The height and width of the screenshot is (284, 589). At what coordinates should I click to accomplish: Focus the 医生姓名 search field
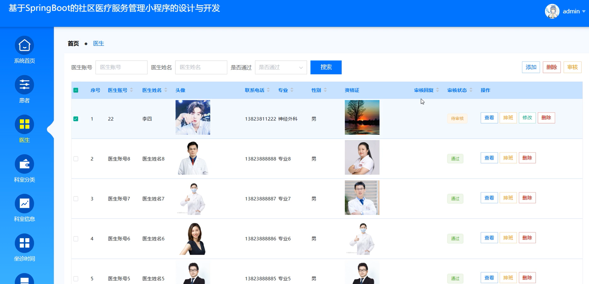pyautogui.click(x=201, y=67)
